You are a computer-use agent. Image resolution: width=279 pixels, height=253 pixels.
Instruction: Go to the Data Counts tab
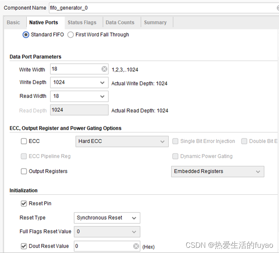pyautogui.click(x=120, y=22)
